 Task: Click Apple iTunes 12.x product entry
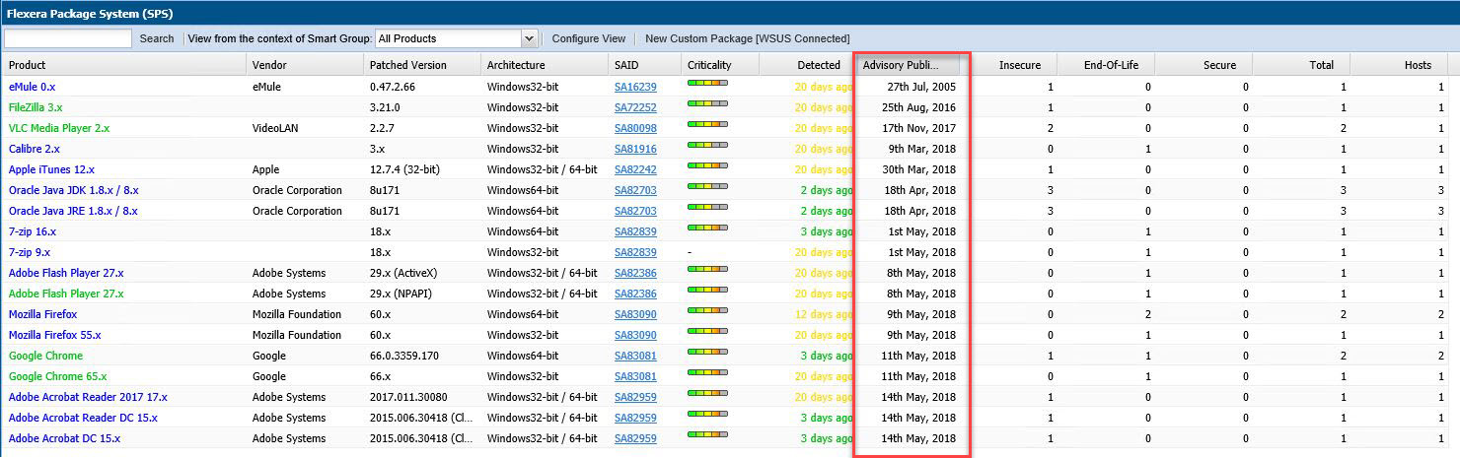click(x=51, y=169)
